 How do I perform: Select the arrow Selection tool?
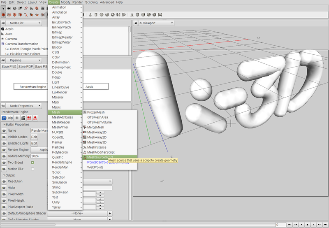click(3, 8)
